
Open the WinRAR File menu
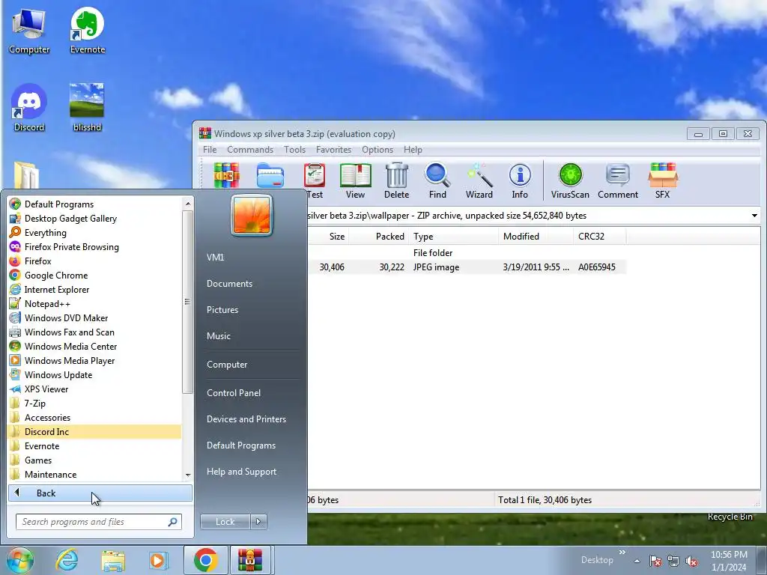pyautogui.click(x=210, y=150)
